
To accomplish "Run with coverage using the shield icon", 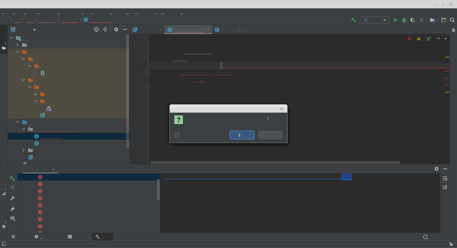I will [x=413, y=20].
